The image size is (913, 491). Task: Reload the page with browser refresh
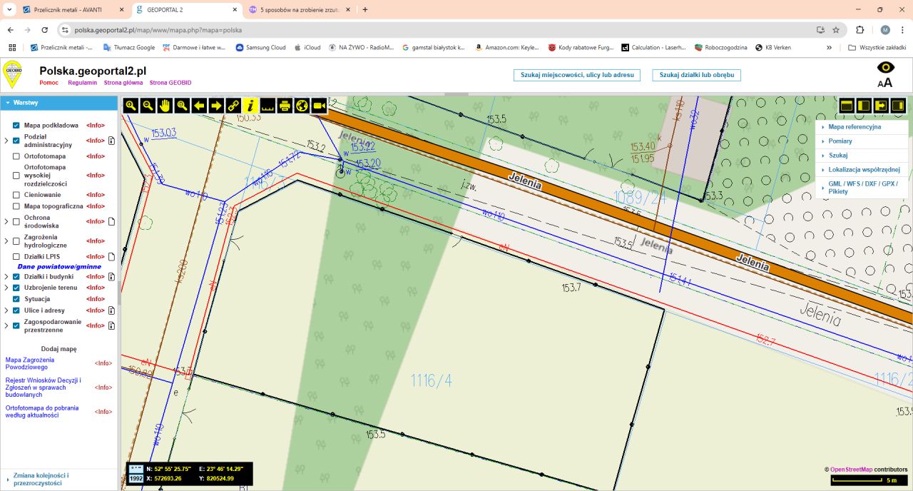pyautogui.click(x=45, y=30)
